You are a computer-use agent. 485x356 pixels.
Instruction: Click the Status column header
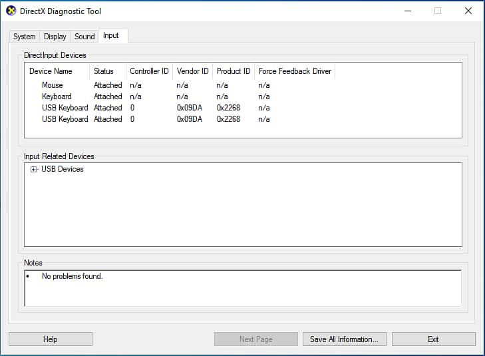point(108,71)
